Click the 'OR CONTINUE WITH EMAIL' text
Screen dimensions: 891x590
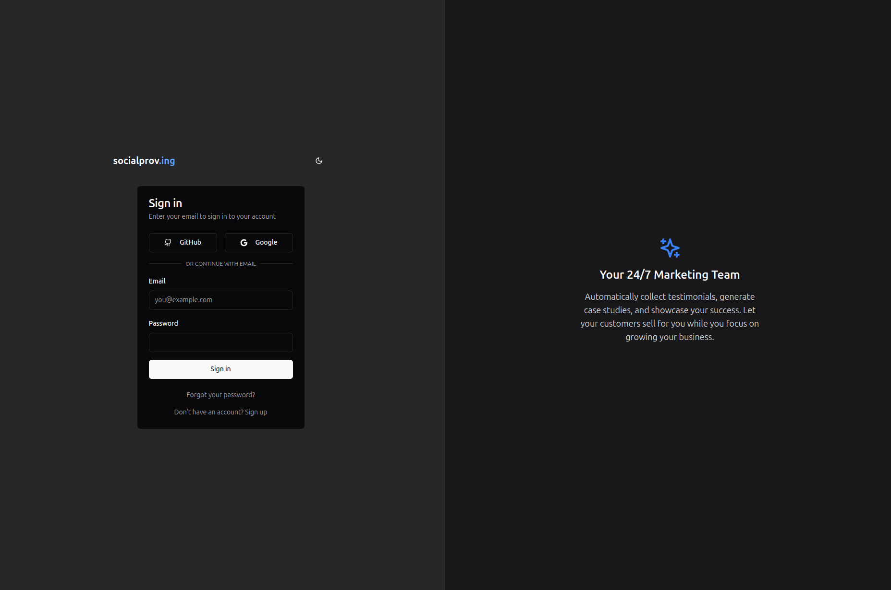221,264
